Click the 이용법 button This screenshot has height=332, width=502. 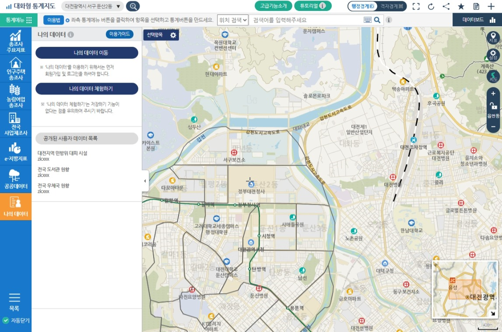53,20
